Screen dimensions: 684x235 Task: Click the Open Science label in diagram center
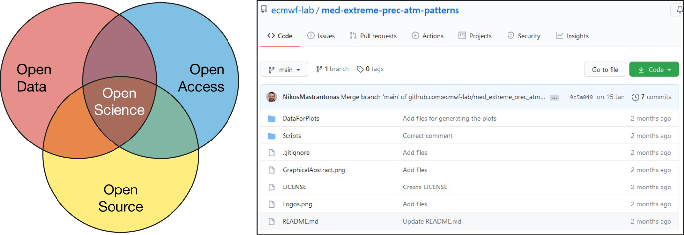point(119,101)
